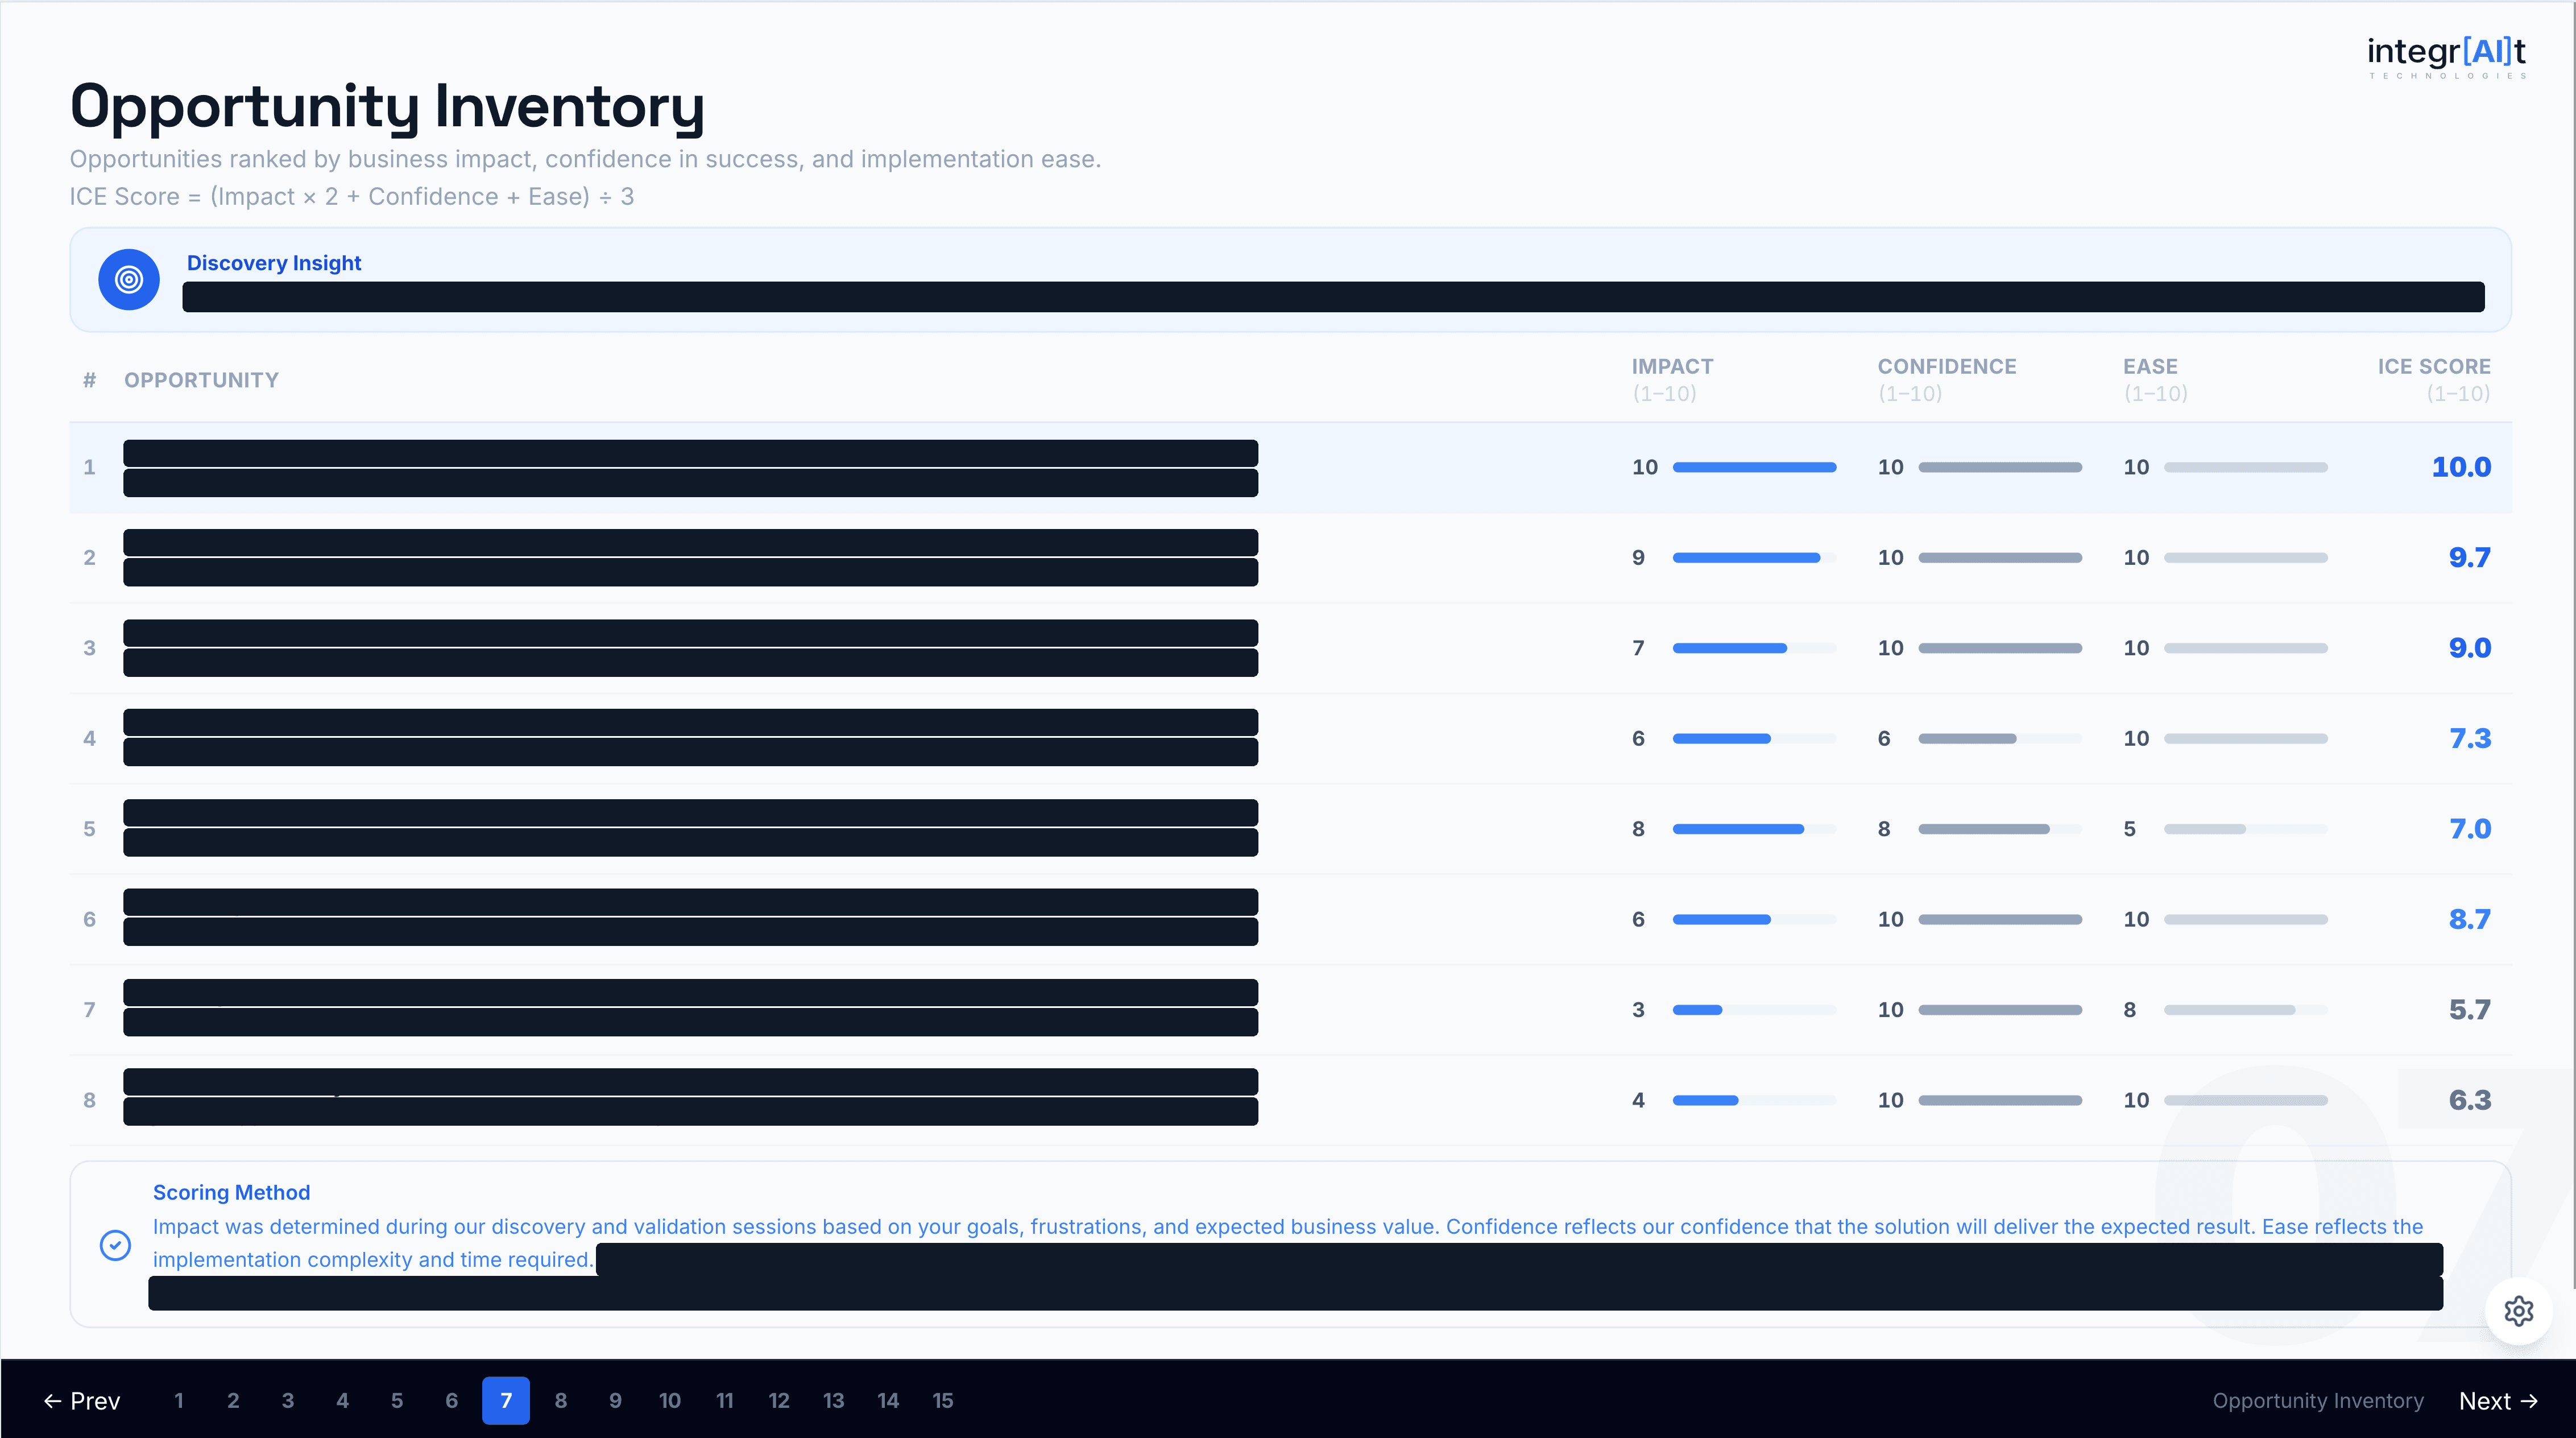Click the Impact bar in row 7

point(1754,1010)
